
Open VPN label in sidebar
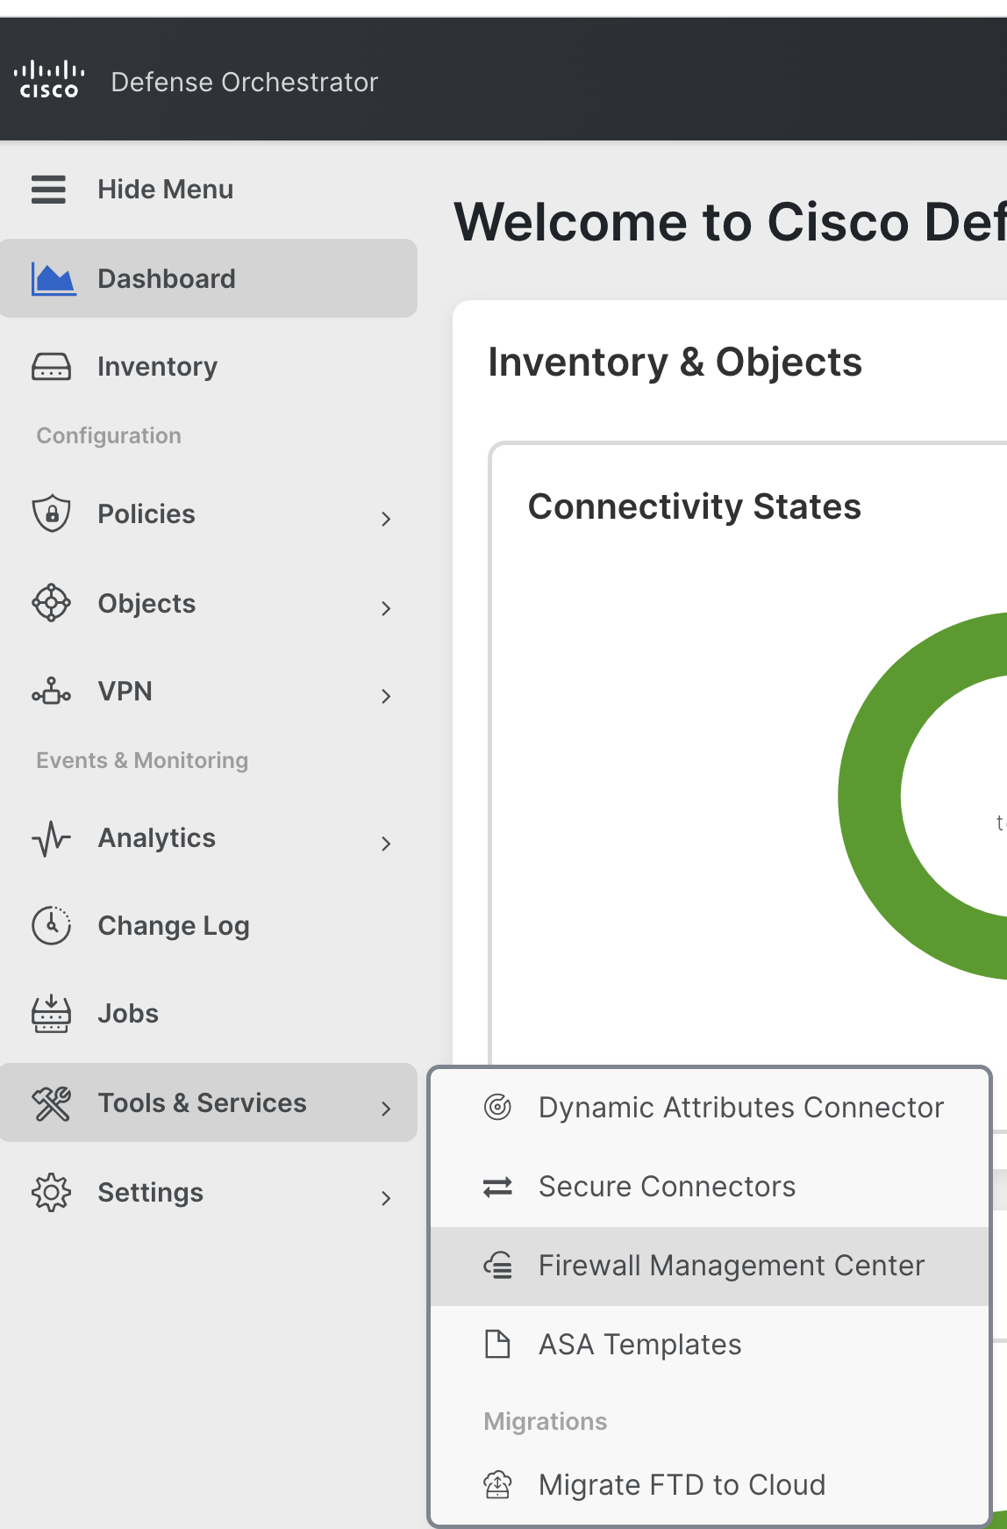(125, 692)
